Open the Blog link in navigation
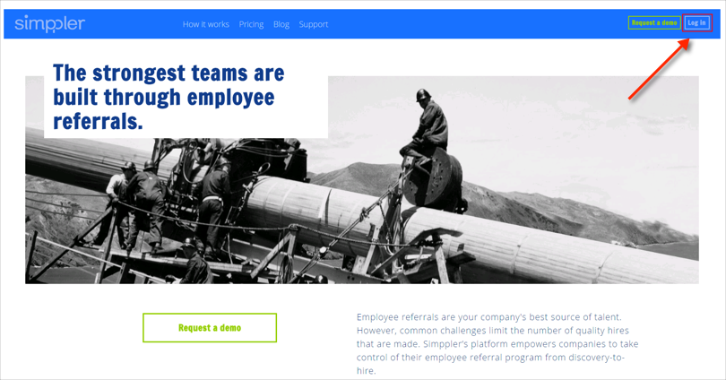The height and width of the screenshot is (380, 726). tap(281, 24)
